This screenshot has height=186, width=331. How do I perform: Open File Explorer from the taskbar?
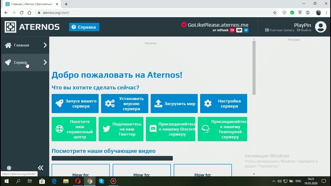pyautogui.click(x=66, y=181)
